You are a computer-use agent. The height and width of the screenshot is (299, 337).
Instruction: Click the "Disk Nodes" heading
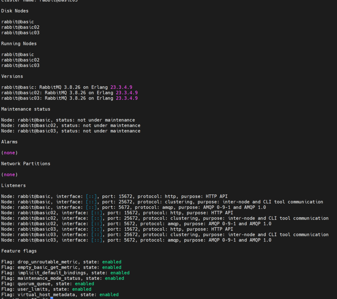15,11
